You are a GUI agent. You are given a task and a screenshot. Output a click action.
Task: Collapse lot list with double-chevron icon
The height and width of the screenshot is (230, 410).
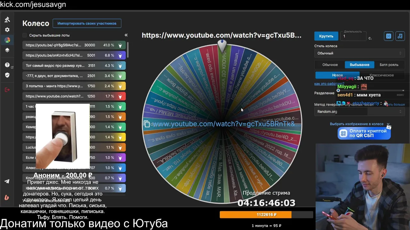coord(126,35)
